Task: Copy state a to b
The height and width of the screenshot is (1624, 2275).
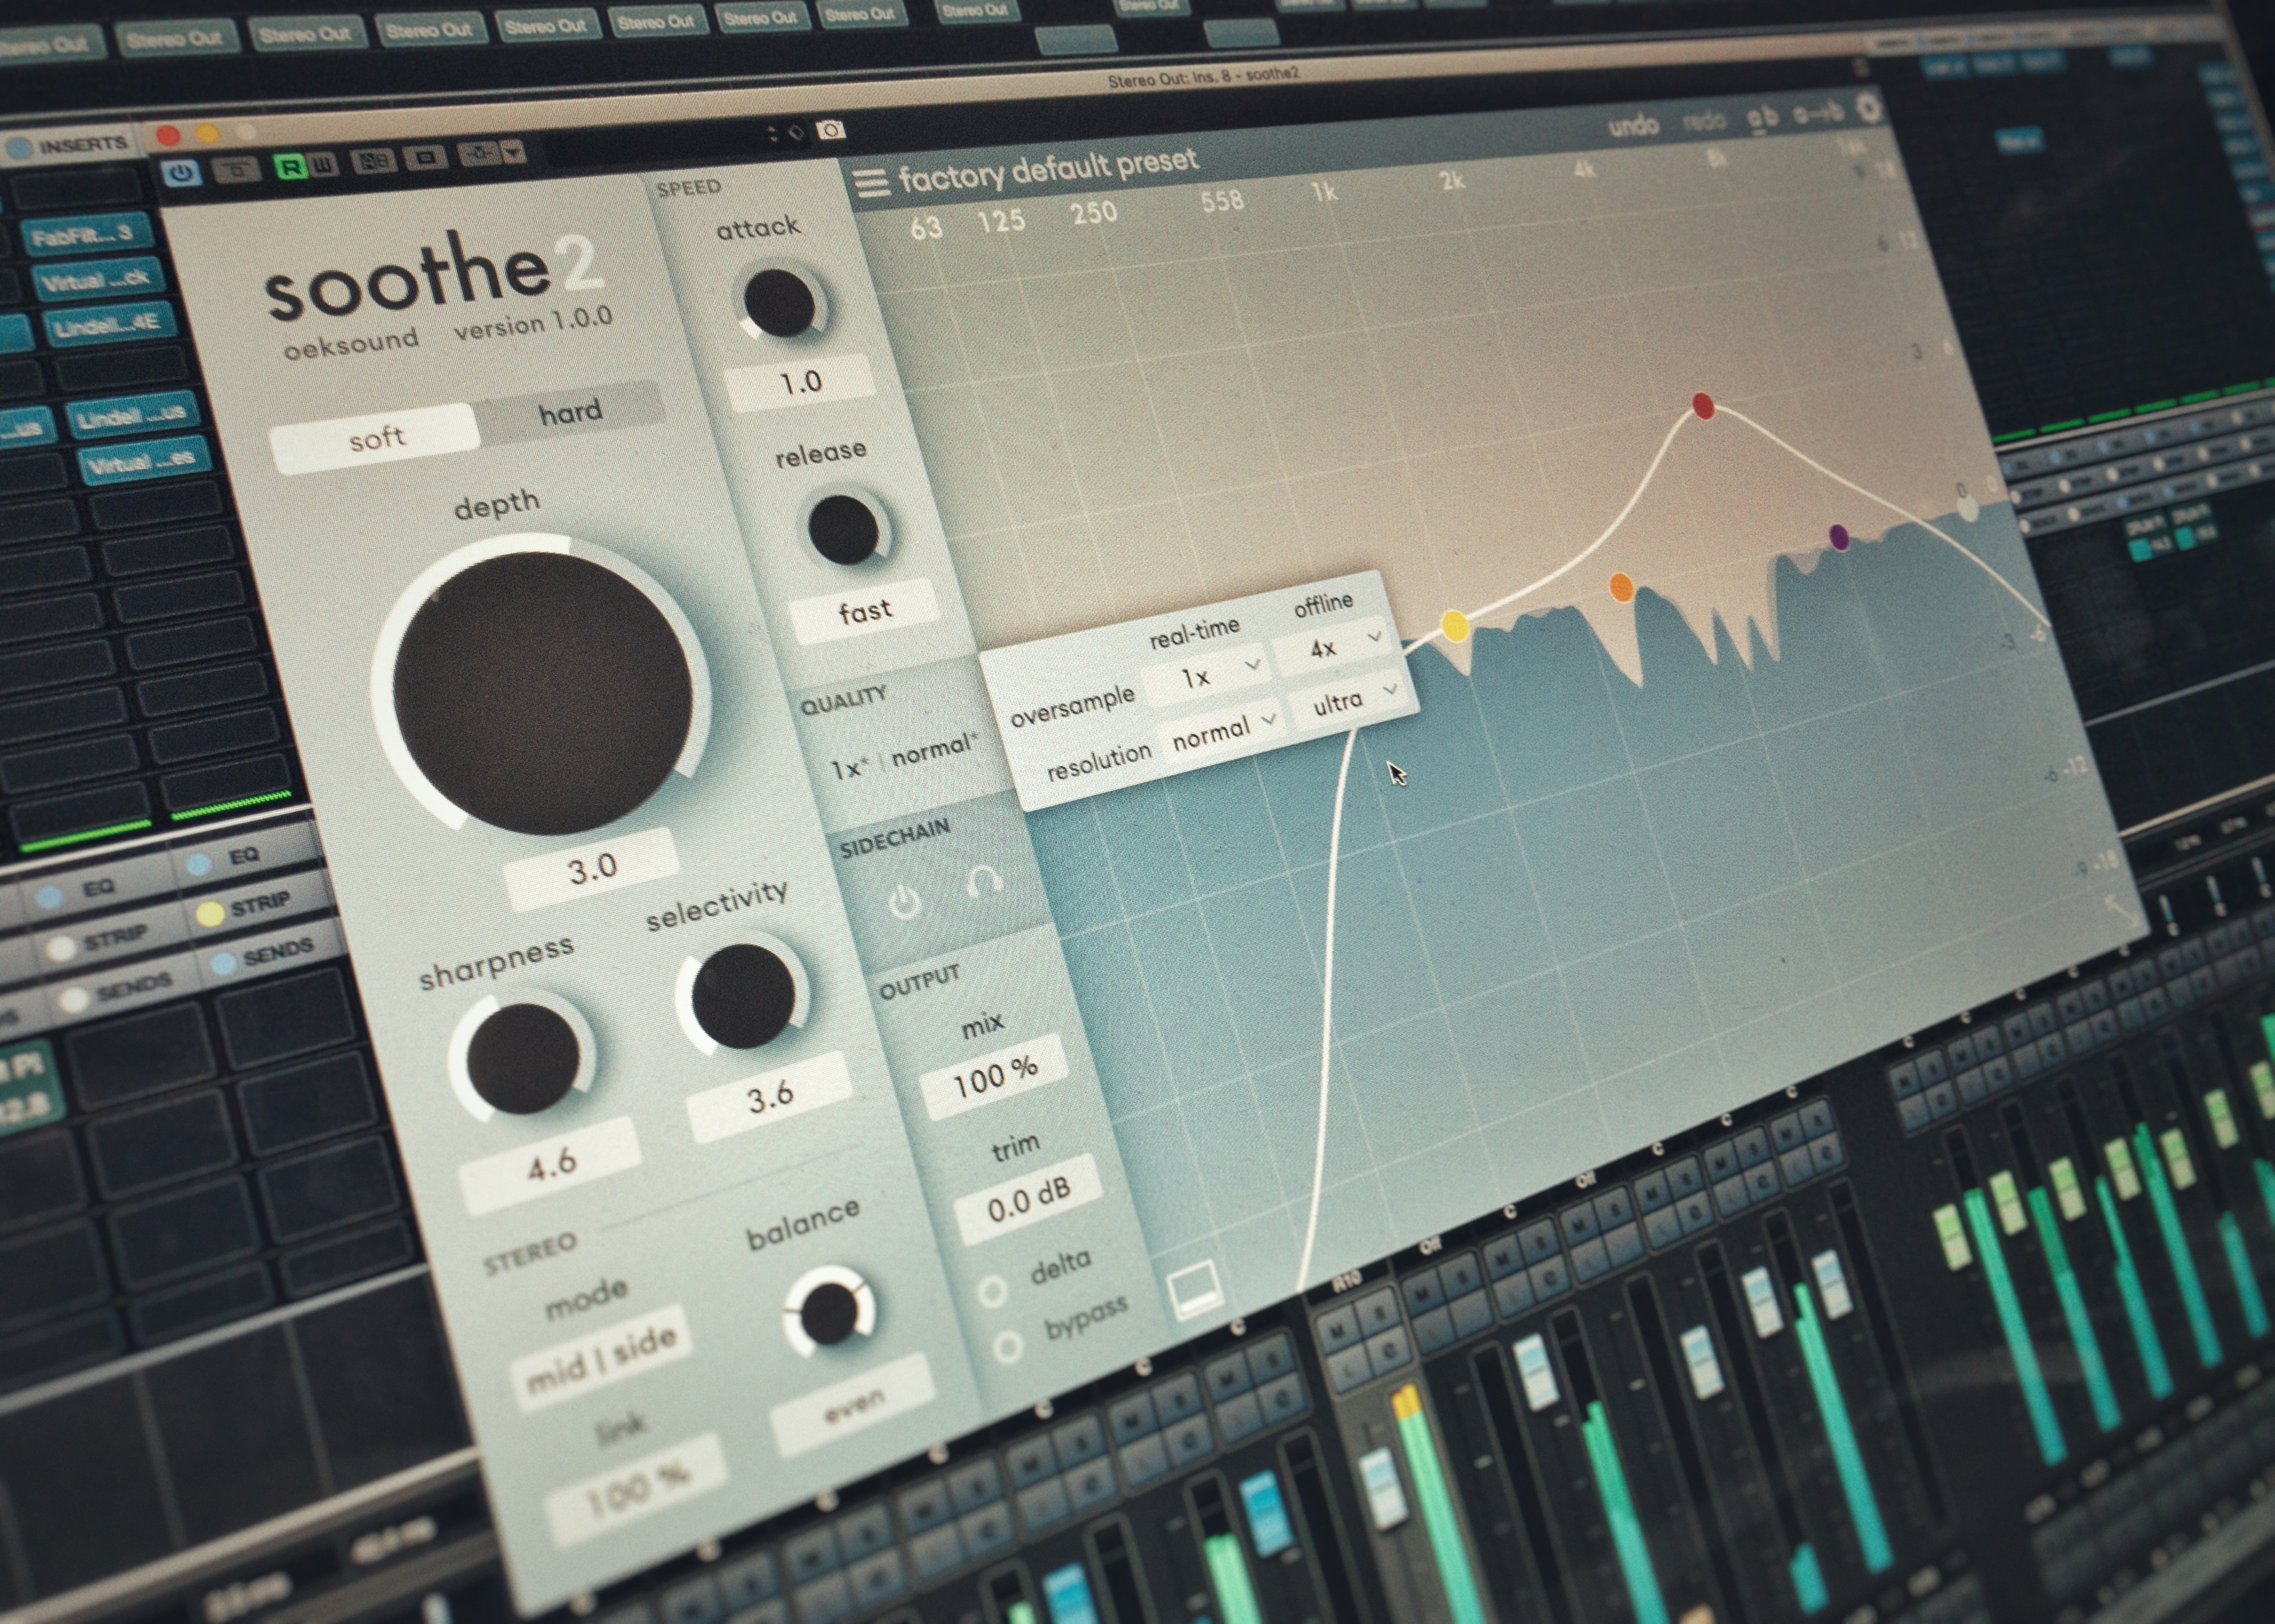Action: [x=1818, y=113]
